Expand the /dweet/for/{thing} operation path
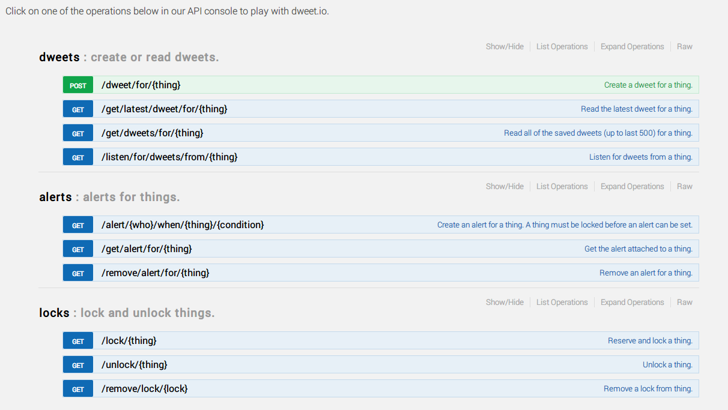 pyautogui.click(x=141, y=85)
